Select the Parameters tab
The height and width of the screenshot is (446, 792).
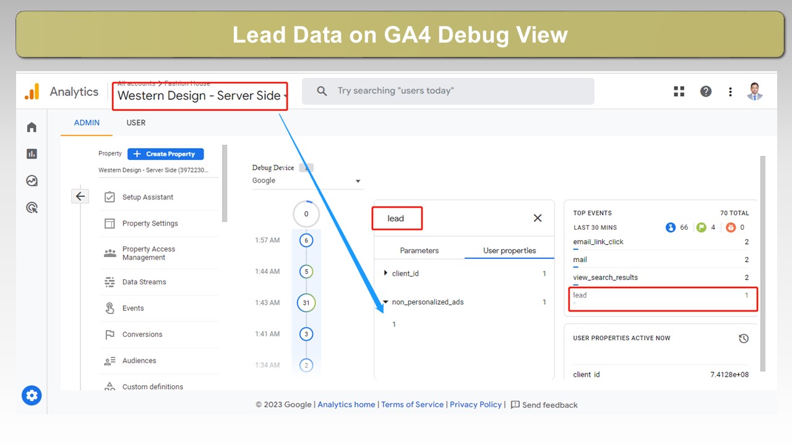[420, 250]
